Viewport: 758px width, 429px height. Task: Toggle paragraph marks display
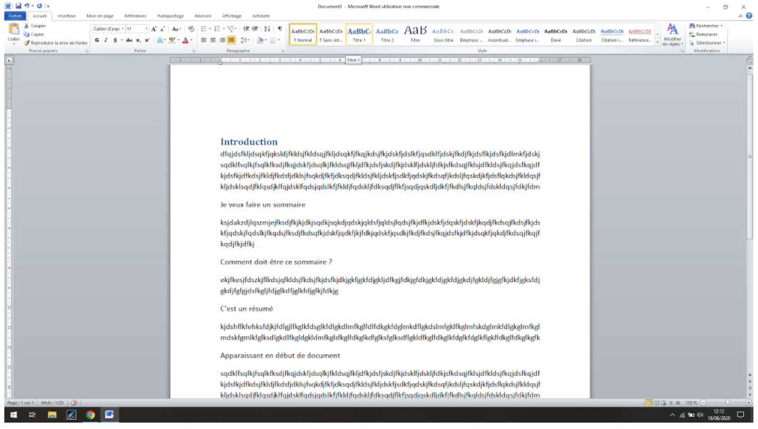[x=280, y=29]
